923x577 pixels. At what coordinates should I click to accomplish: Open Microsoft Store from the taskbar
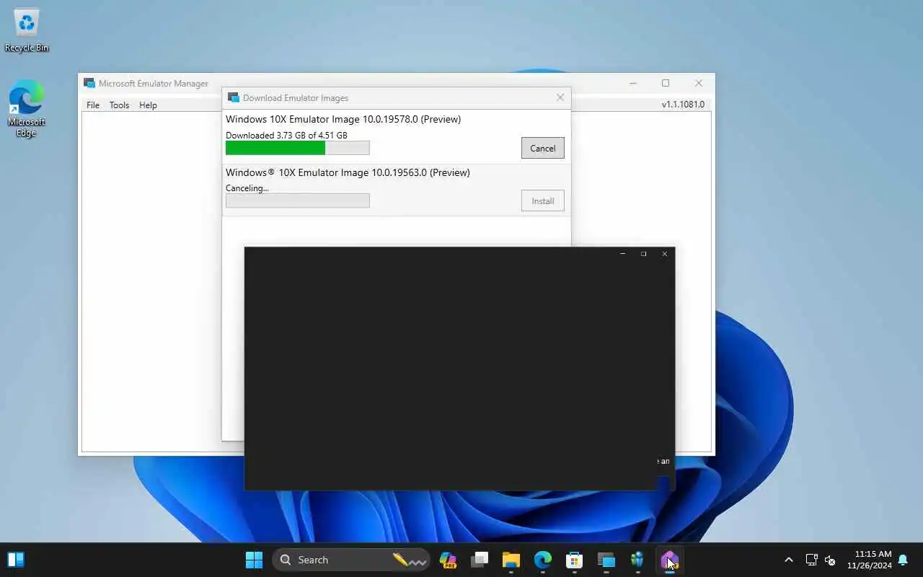point(575,560)
